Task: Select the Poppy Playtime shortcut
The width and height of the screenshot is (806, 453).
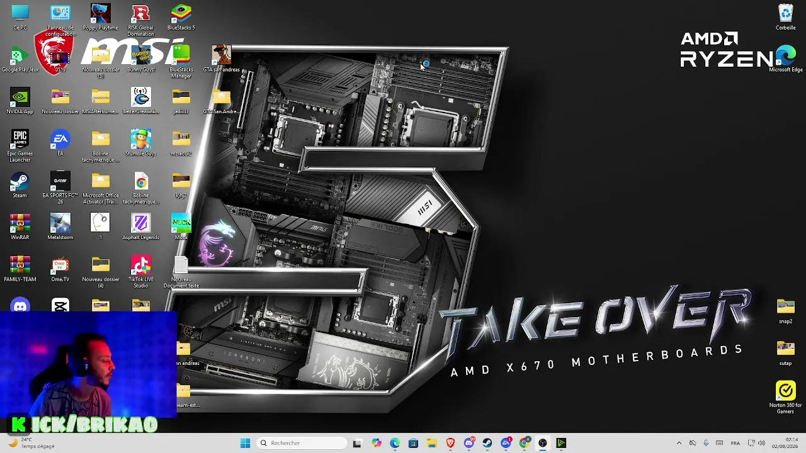Action: click(x=101, y=17)
